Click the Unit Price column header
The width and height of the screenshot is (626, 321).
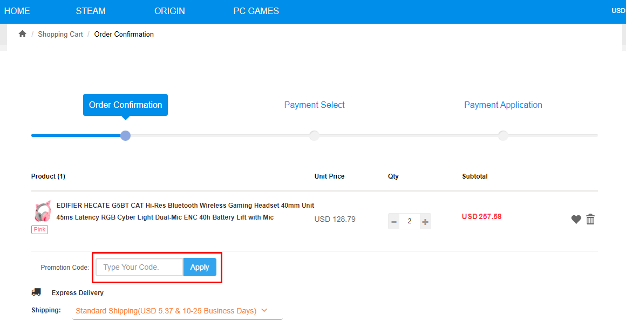[329, 176]
